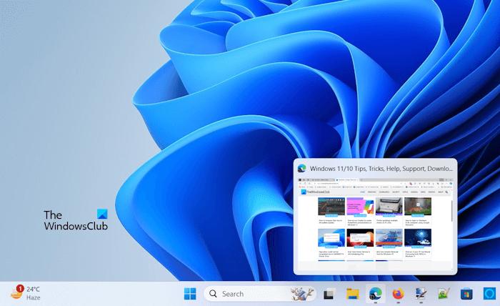This screenshot has width=500, height=306.
Task: Click The WindowsClub logo on the desktop
Action: 75,220
